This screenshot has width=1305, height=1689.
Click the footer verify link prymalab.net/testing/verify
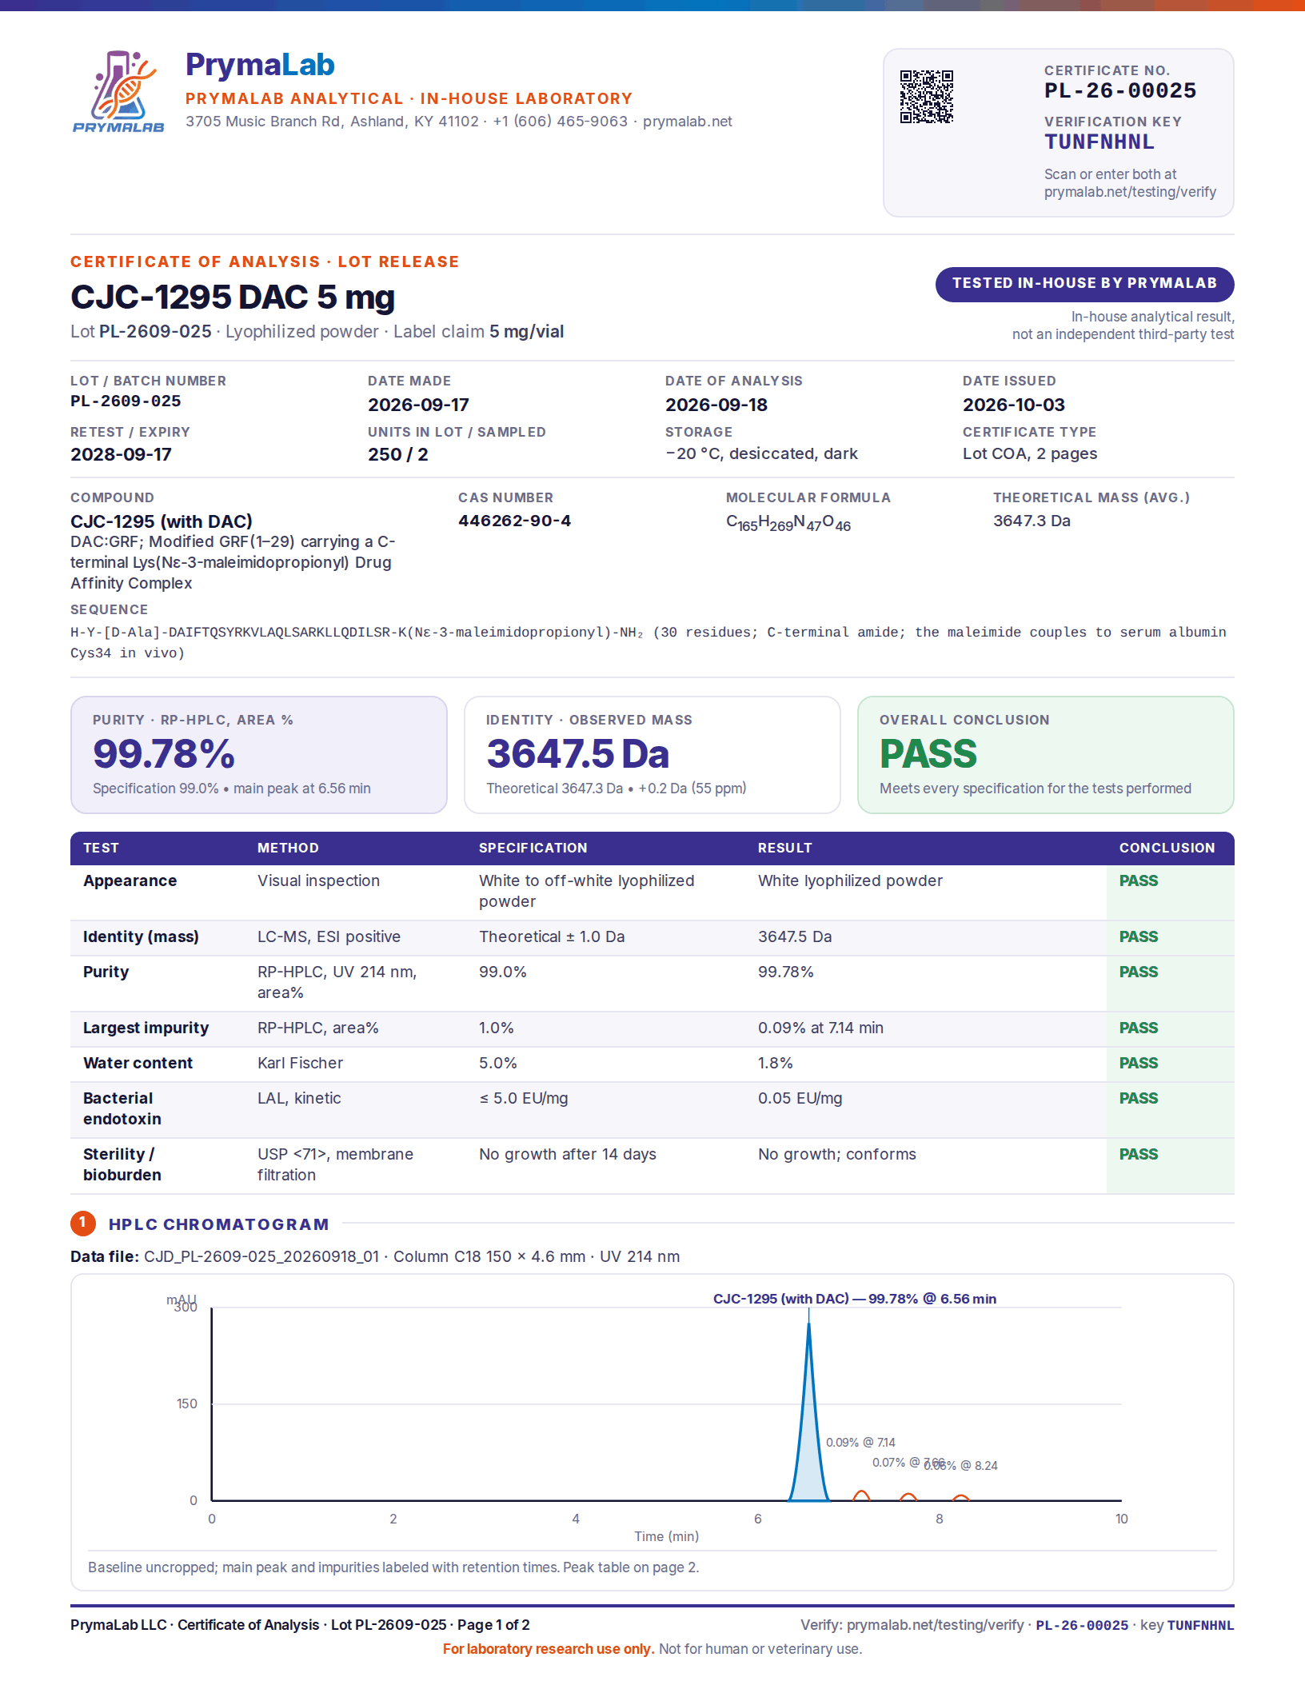(x=935, y=1625)
